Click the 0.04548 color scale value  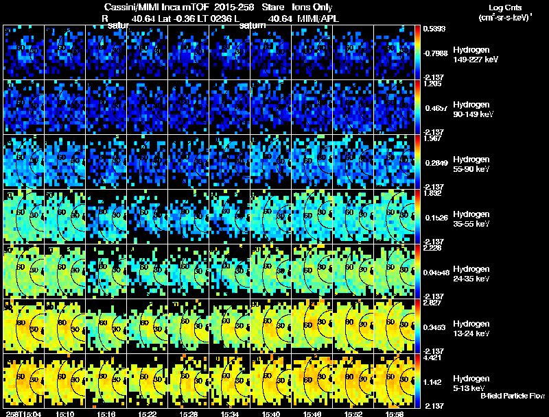436,273
